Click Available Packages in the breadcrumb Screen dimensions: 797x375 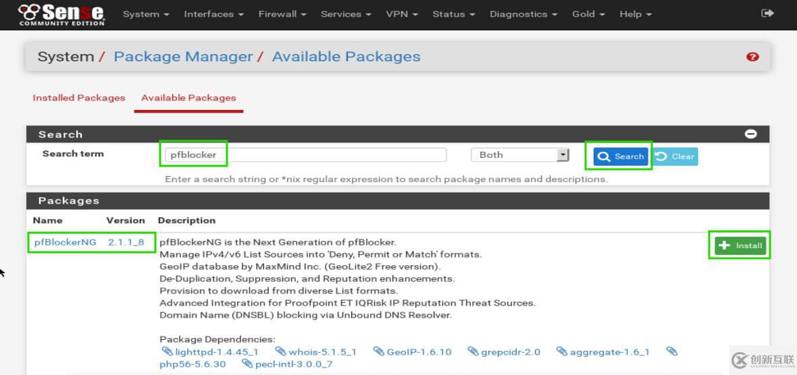(x=346, y=57)
